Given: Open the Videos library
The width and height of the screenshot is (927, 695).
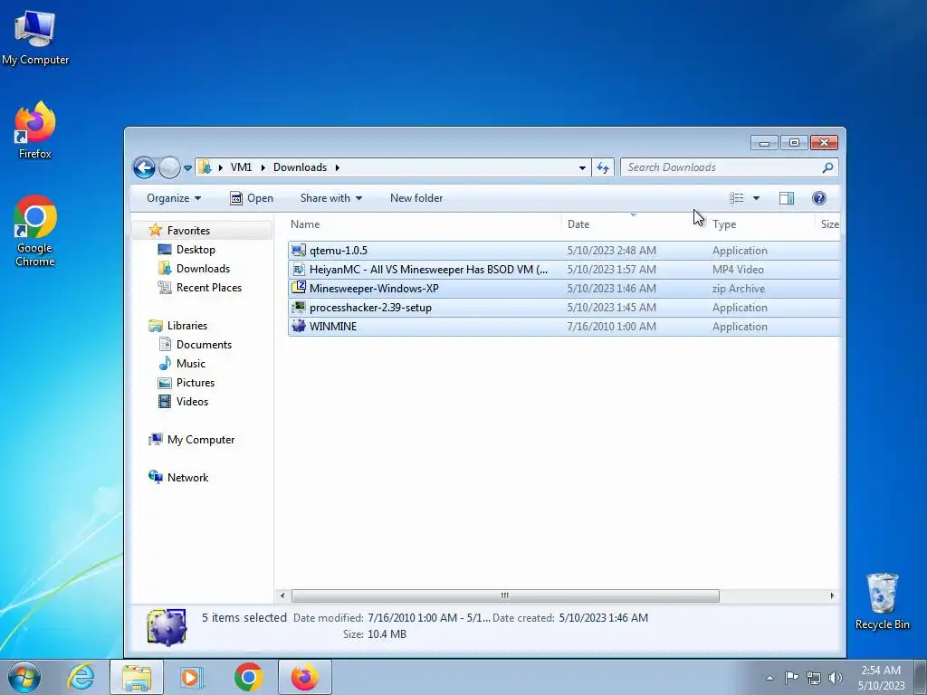Looking at the screenshot, I should [192, 401].
